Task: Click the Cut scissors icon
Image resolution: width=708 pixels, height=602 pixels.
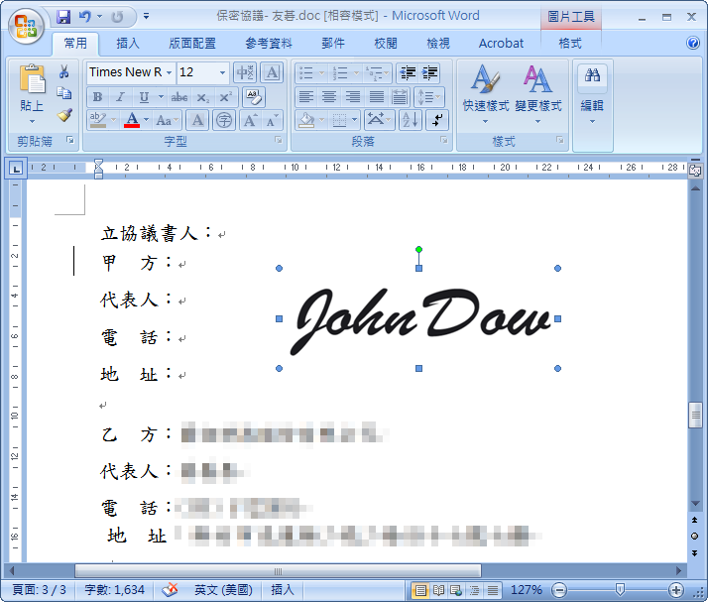Action: coord(64,72)
